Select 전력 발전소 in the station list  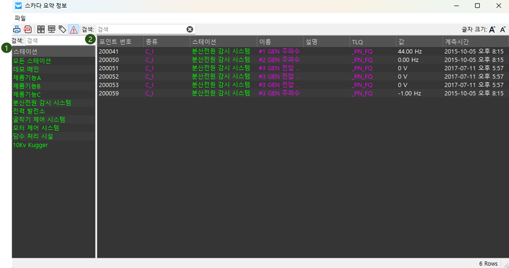point(29,111)
